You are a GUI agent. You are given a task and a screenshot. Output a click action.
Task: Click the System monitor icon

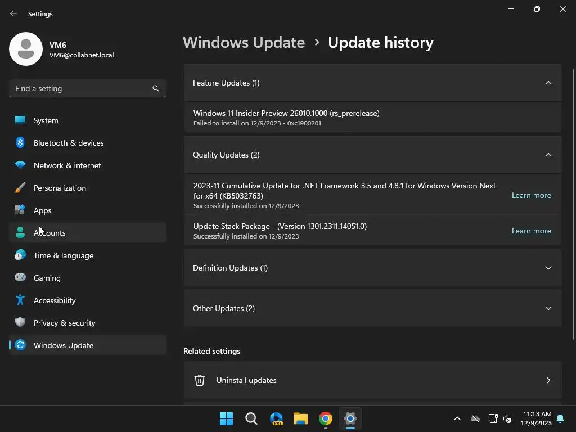point(20,120)
